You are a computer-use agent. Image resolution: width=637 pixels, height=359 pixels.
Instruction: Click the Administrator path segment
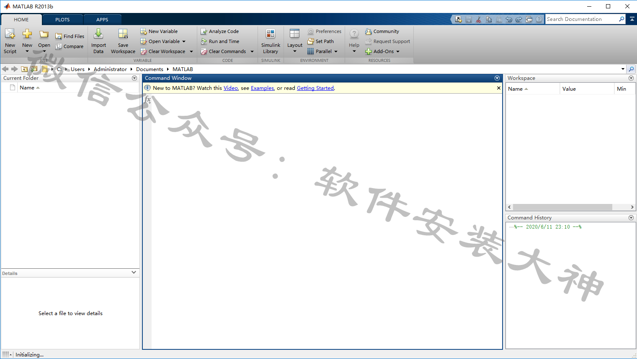point(110,69)
